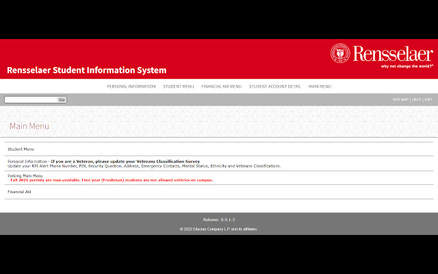This screenshot has height=274, width=438.
Task: Click the Rensselaer Student Information System title
Action: pyautogui.click(x=87, y=70)
